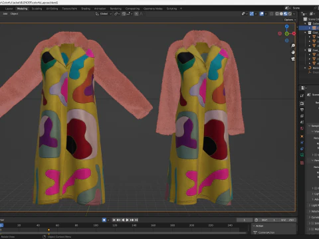This screenshot has width=319, height=239.
Task: Switch to the Texture Paint workspace
Action: (x=69, y=9)
